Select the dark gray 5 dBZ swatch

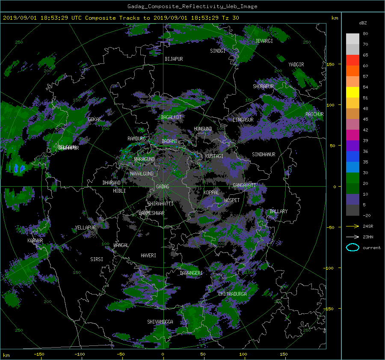[x=352, y=210]
